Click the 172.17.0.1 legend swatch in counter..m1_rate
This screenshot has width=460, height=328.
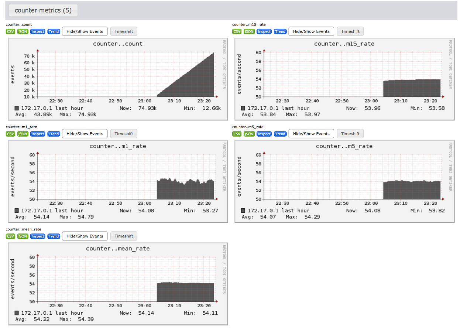pos(17,211)
